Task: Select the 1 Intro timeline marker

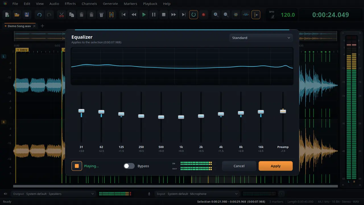Action: [x=22, y=50]
